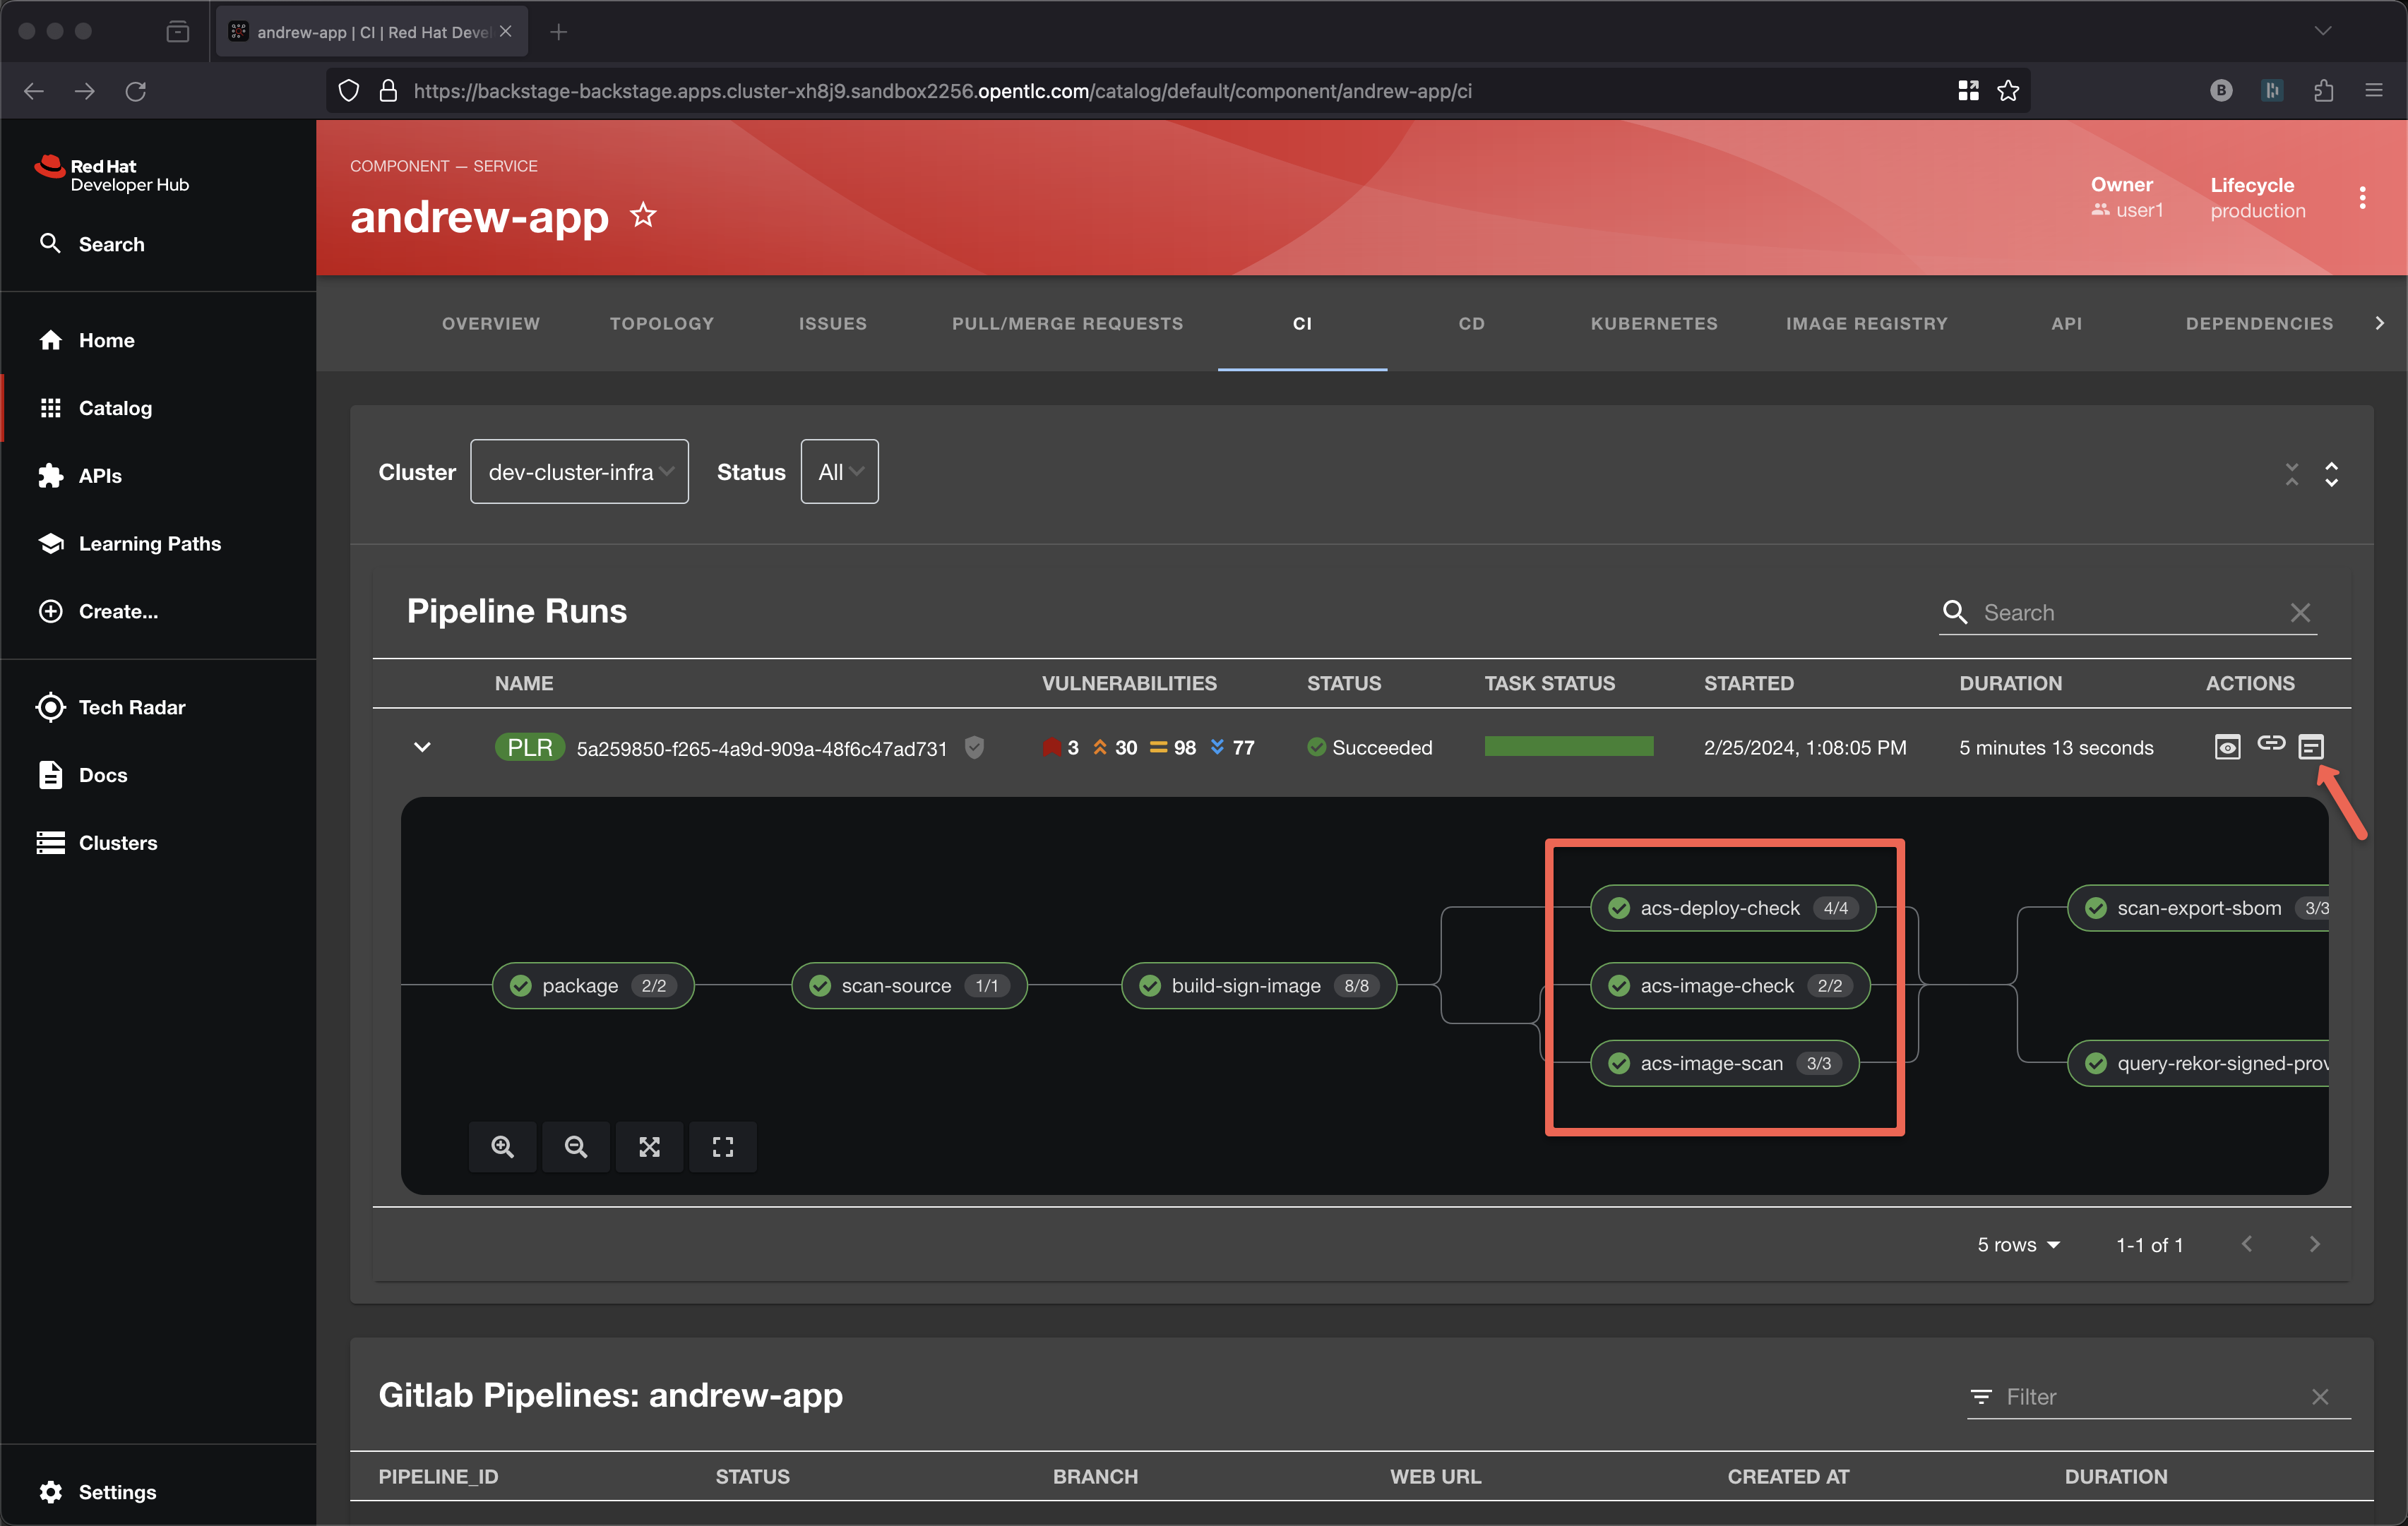2408x1526 pixels.
Task: Fit pipeline graph to screen
Action: (649, 1146)
